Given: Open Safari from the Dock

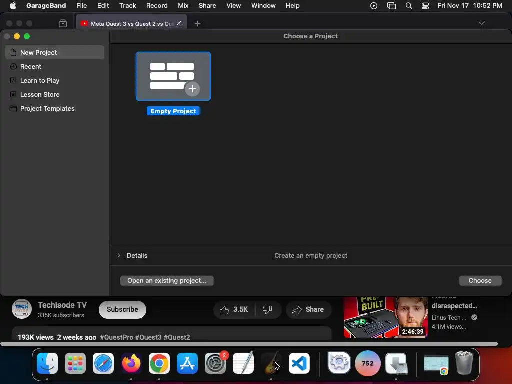Looking at the screenshot, I should (x=103, y=363).
